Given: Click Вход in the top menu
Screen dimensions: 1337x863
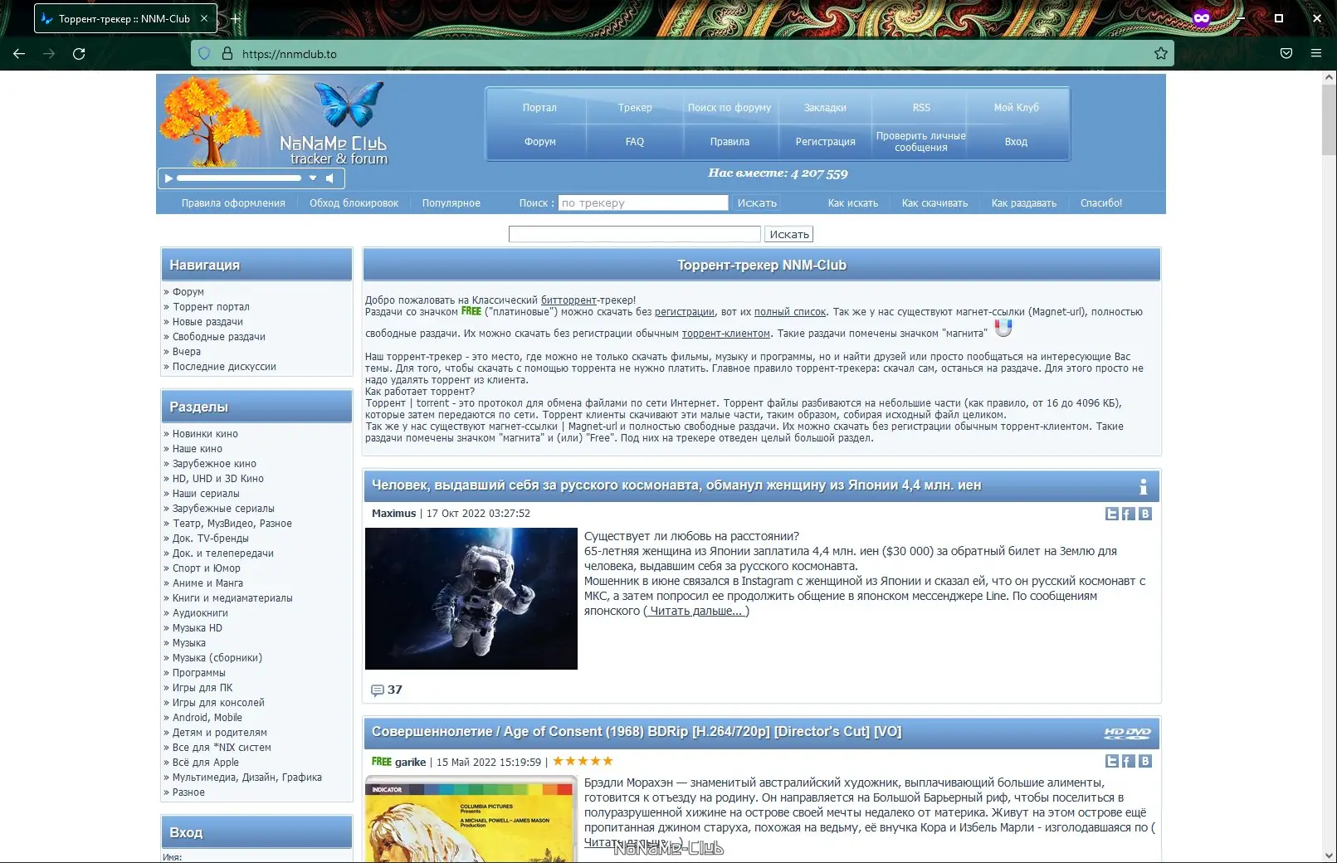Looking at the screenshot, I should pyautogui.click(x=1016, y=142).
